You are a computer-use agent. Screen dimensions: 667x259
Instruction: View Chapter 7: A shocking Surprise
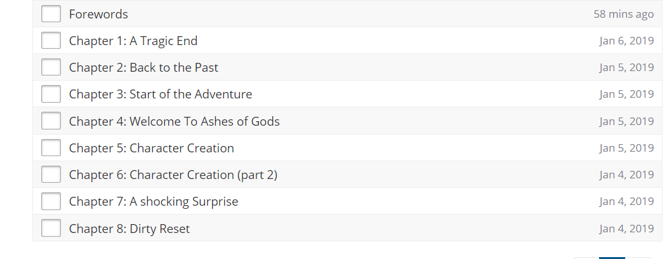pos(154,201)
